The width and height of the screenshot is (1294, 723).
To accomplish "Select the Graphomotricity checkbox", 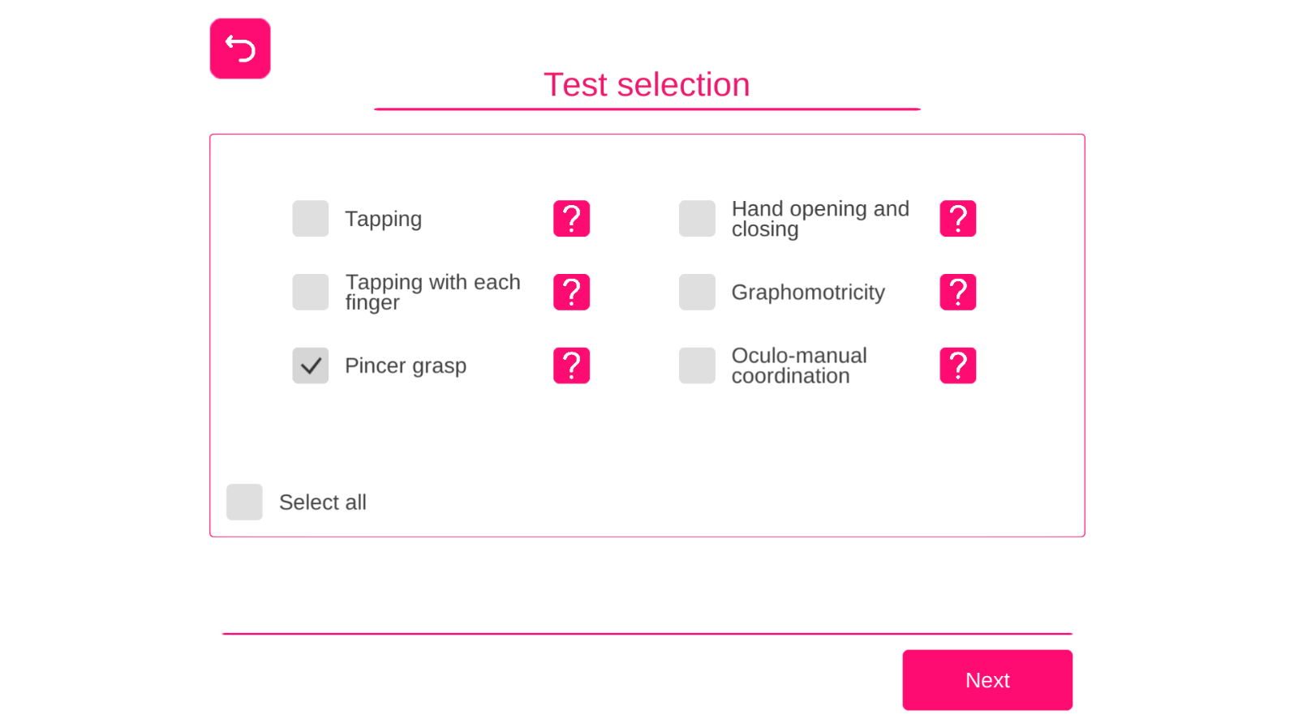I will click(697, 292).
